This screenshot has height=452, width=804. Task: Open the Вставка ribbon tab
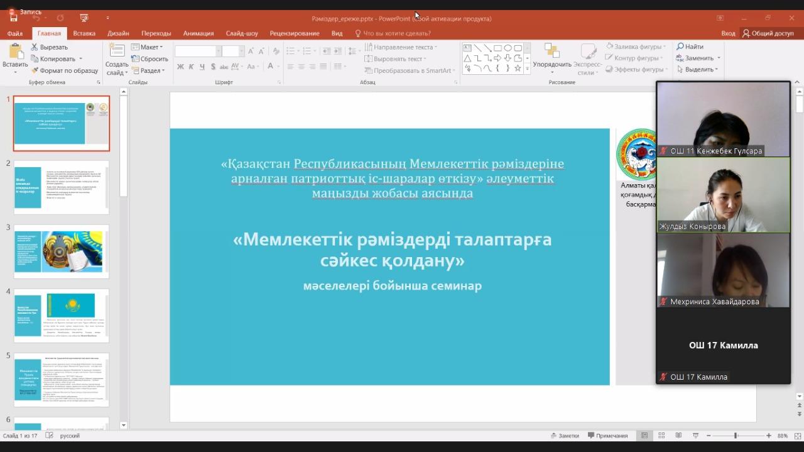[x=84, y=33]
